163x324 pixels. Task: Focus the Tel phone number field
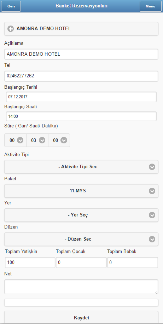[x=81, y=76]
